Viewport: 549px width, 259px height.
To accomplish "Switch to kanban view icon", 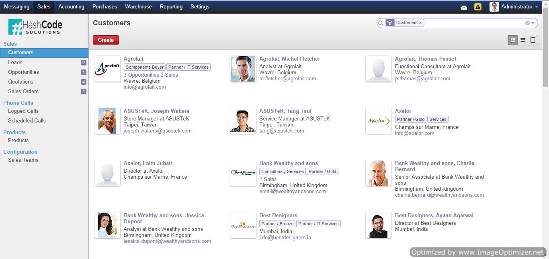I will pos(512,40).
